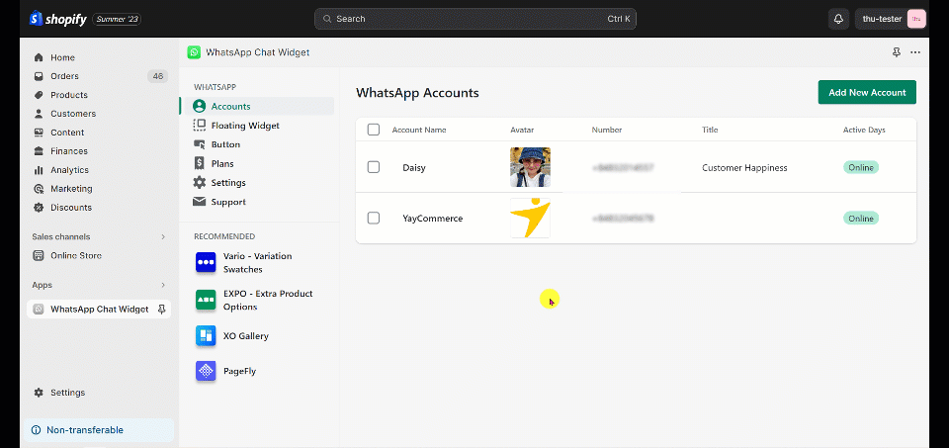Click the YayCommerce avatar thumbnail

[x=530, y=218]
